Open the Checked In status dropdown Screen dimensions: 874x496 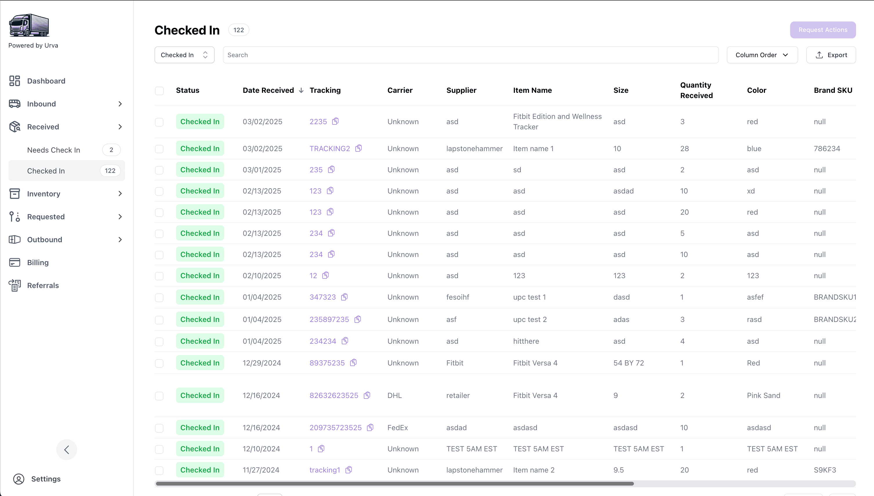pos(184,55)
